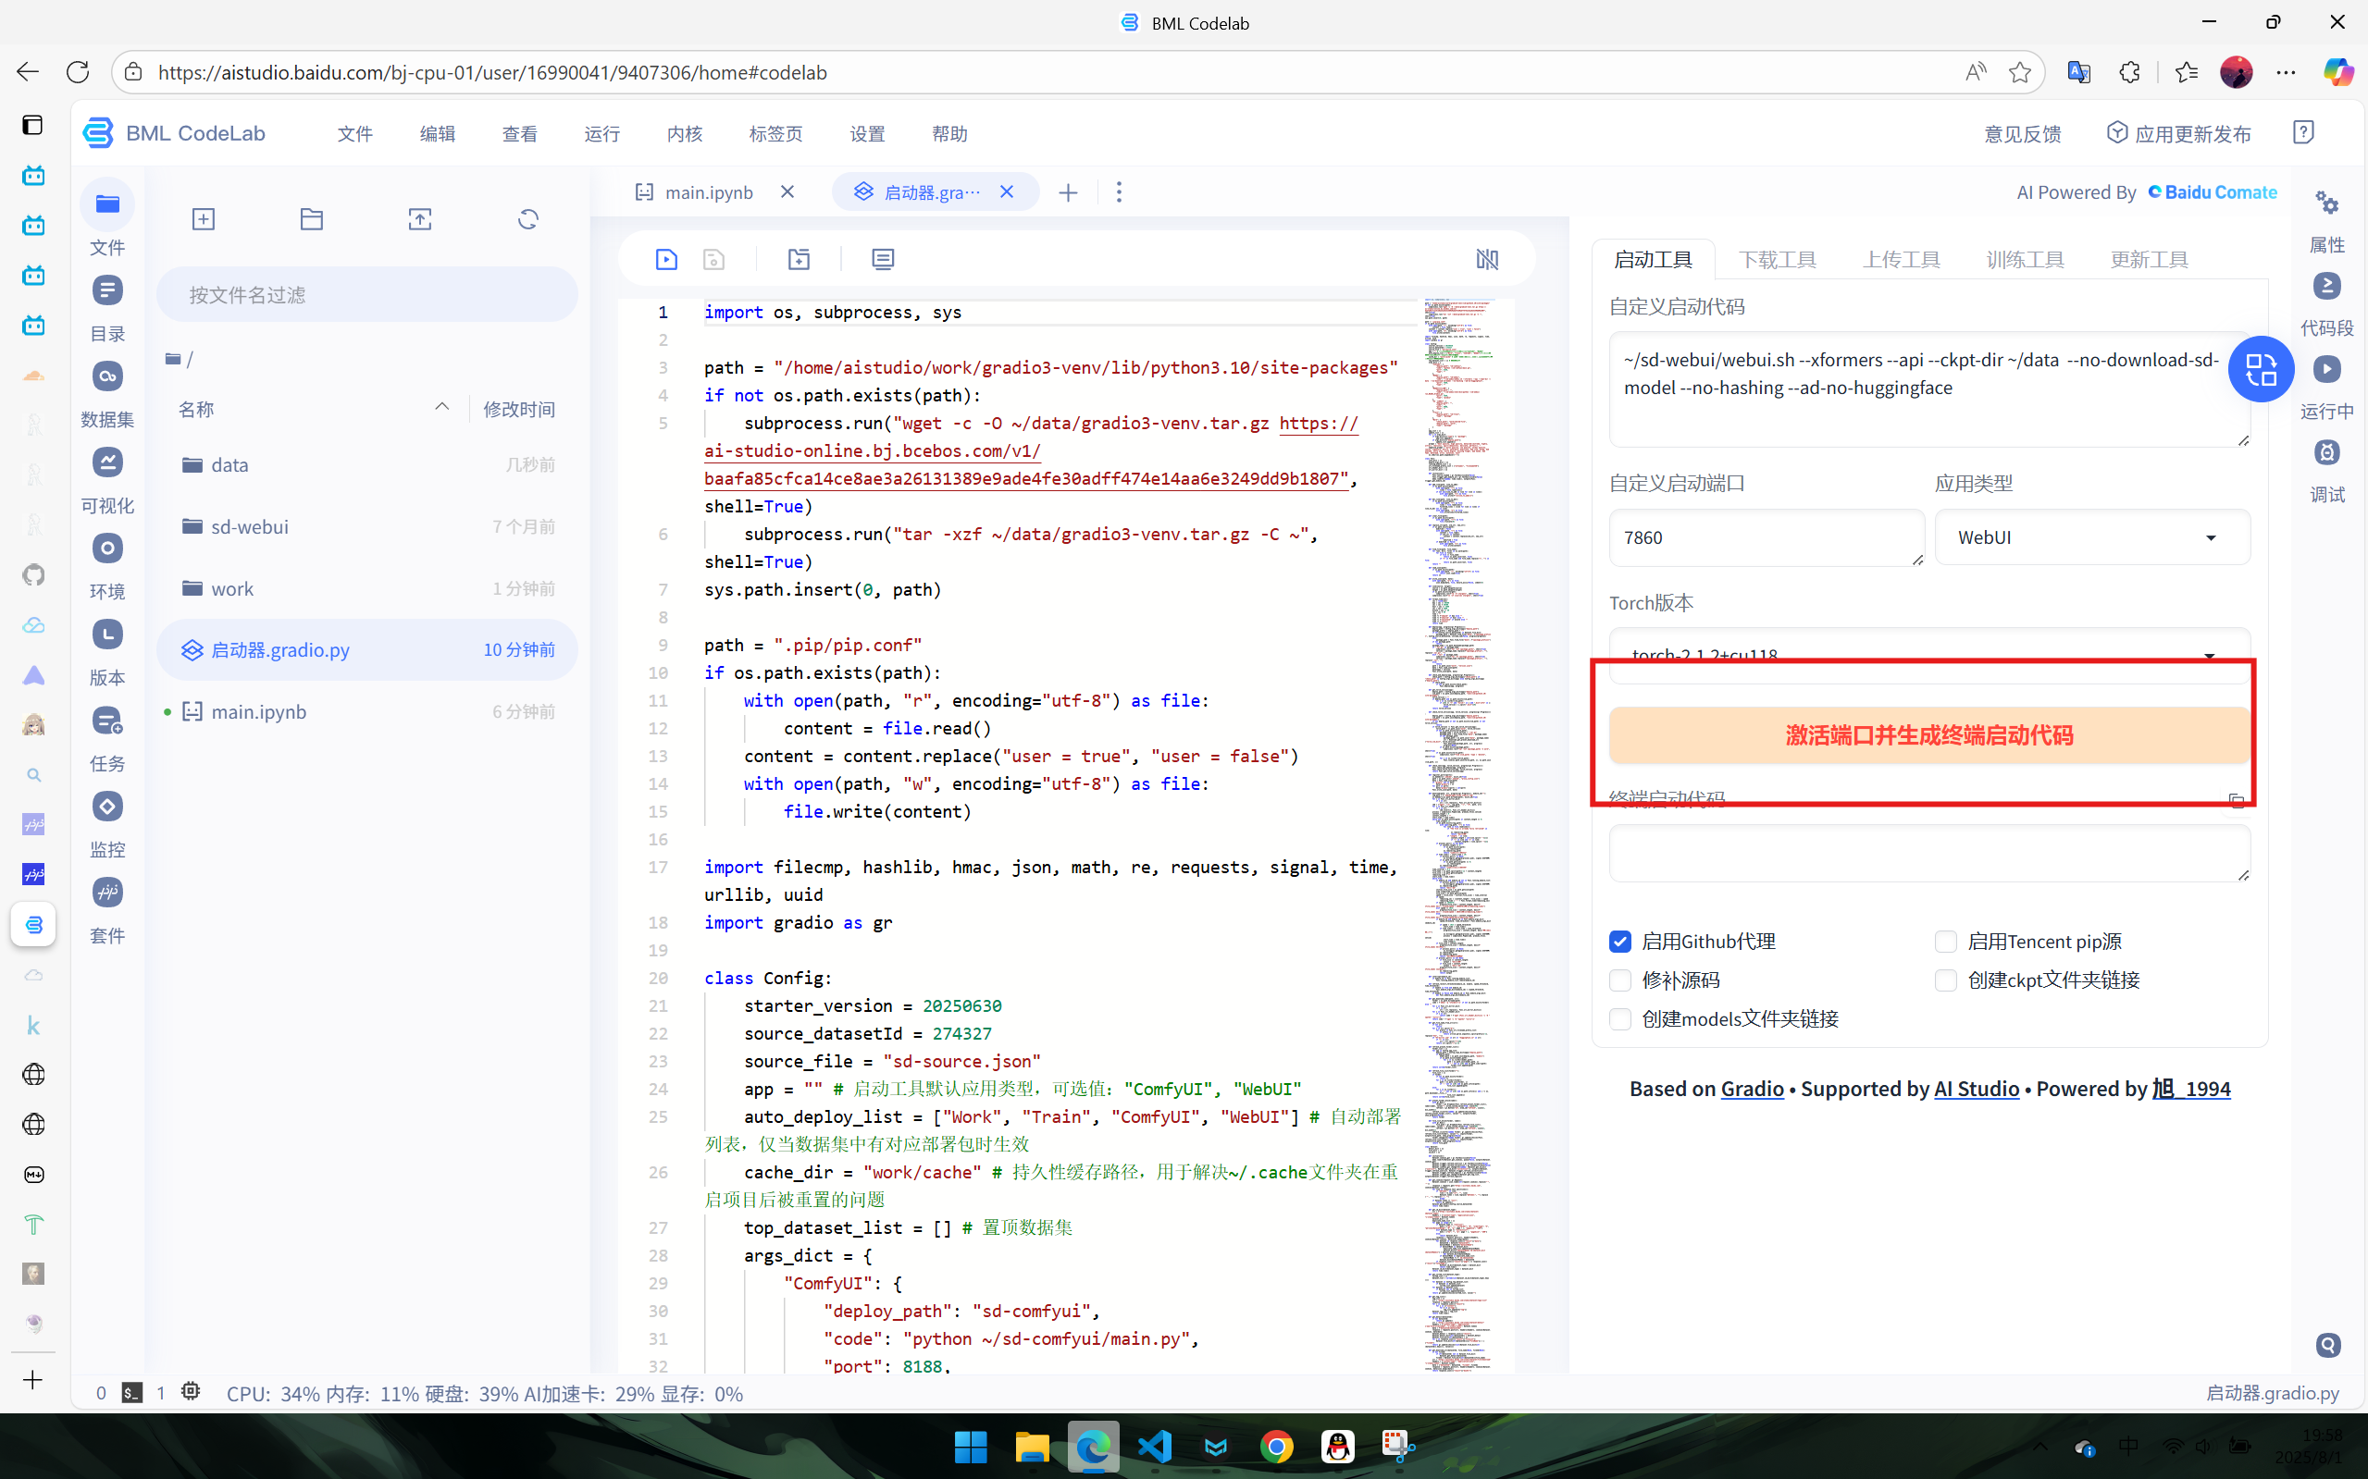Screen dimensions: 2368x1479
Task: Click the run file icon in editor toolbar
Action: click(x=666, y=259)
